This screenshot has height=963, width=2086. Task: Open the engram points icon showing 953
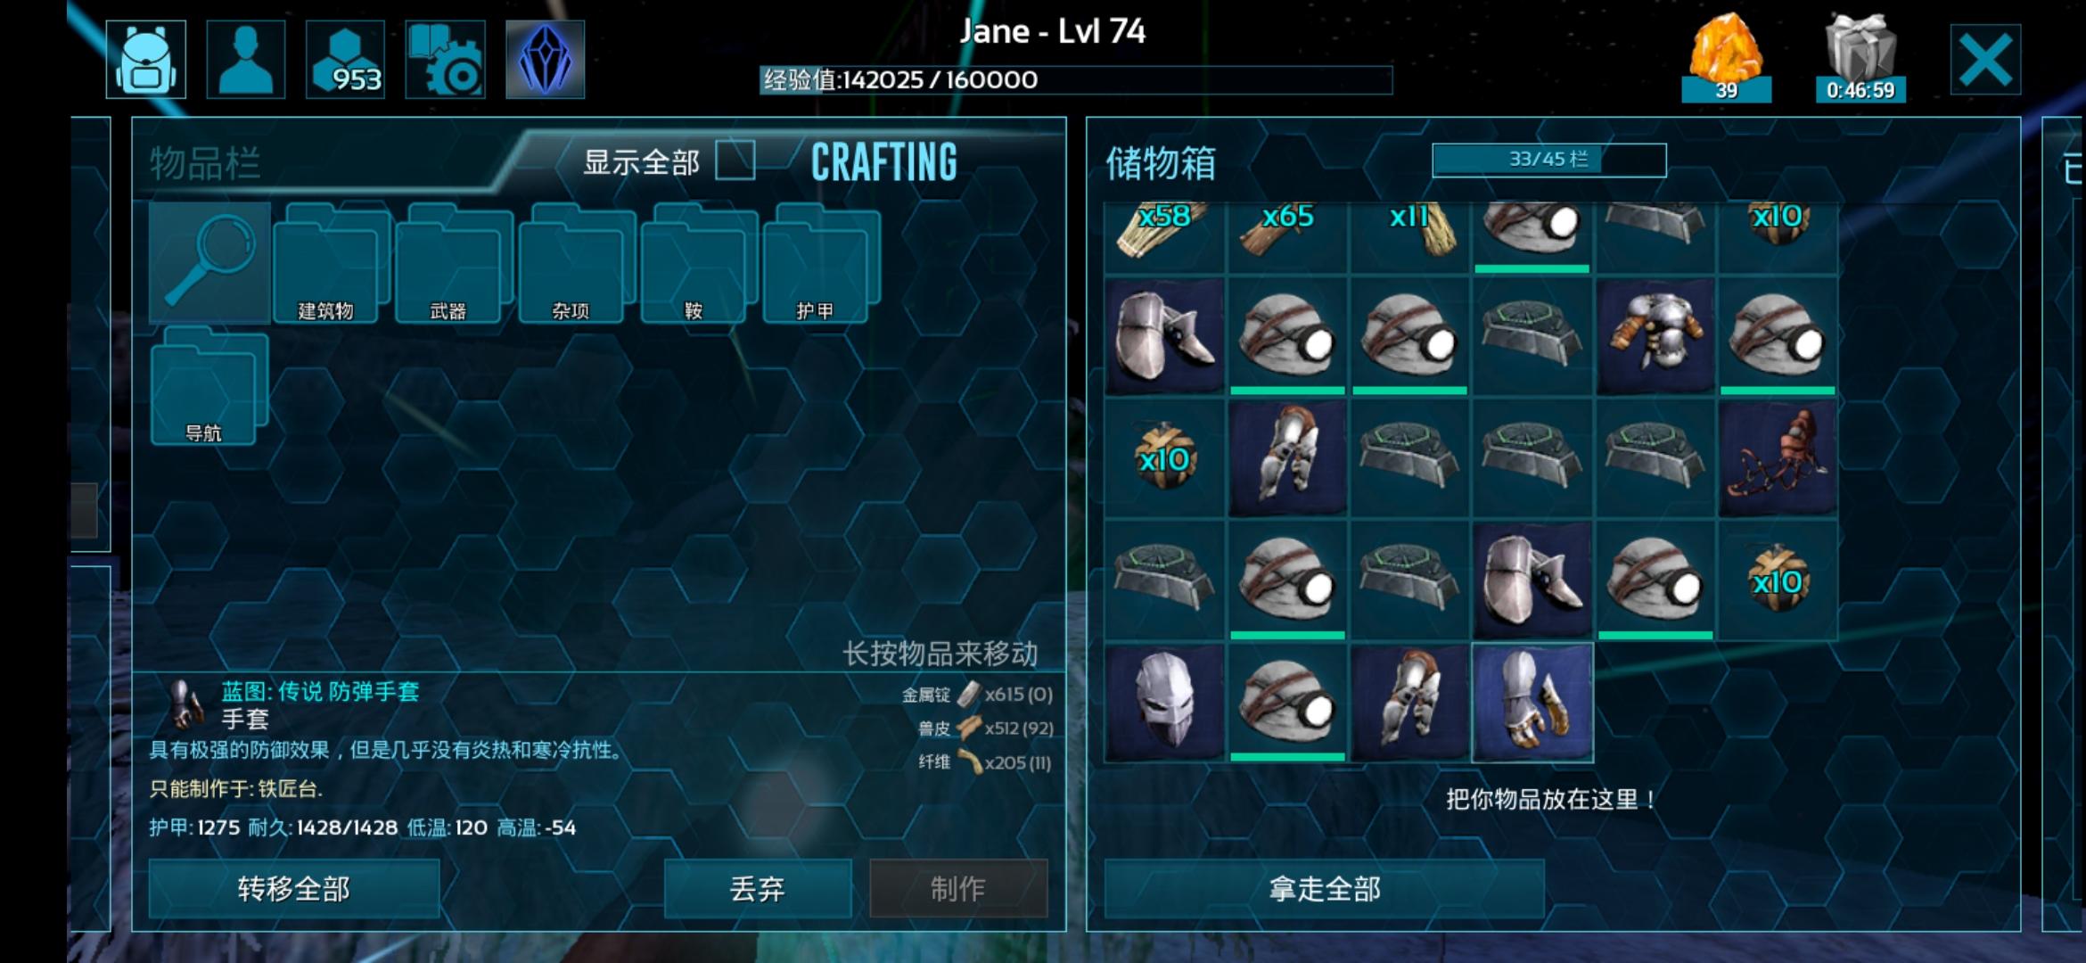pyautogui.click(x=346, y=60)
